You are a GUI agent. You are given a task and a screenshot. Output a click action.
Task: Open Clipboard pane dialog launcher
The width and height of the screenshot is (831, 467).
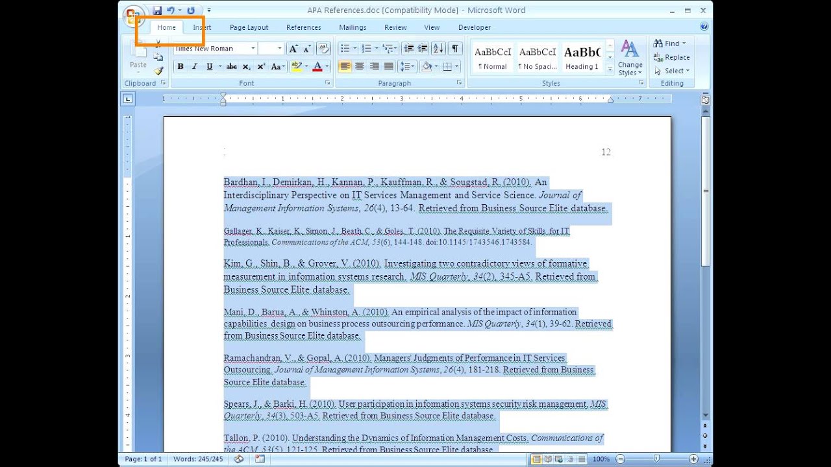point(164,83)
